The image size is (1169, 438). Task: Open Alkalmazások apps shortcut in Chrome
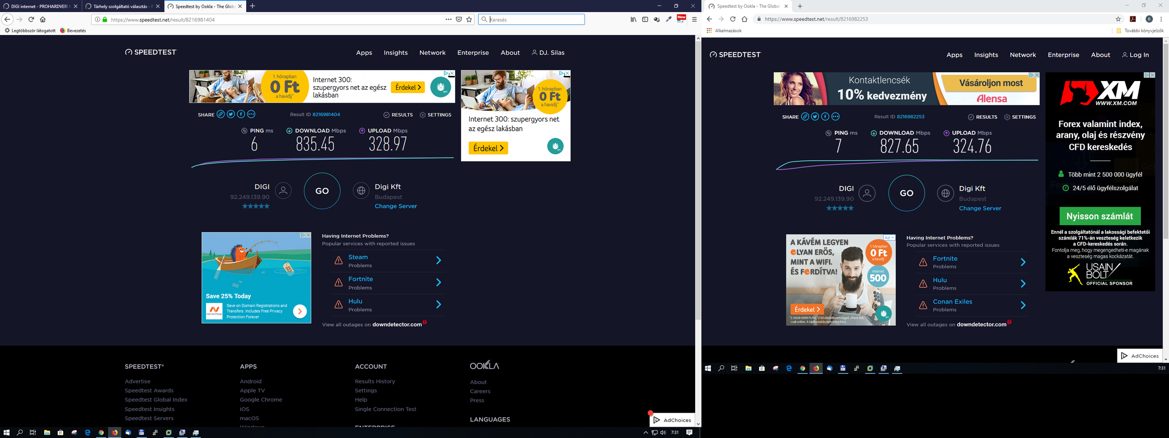[724, 30]
